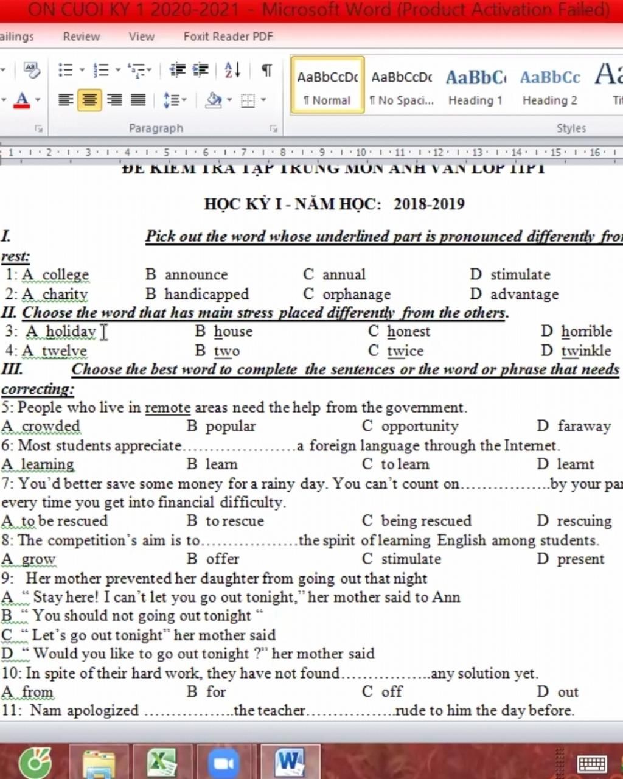Align text left
The height and width of the screenshot is (779, 623).
click(x=66, y=99)
